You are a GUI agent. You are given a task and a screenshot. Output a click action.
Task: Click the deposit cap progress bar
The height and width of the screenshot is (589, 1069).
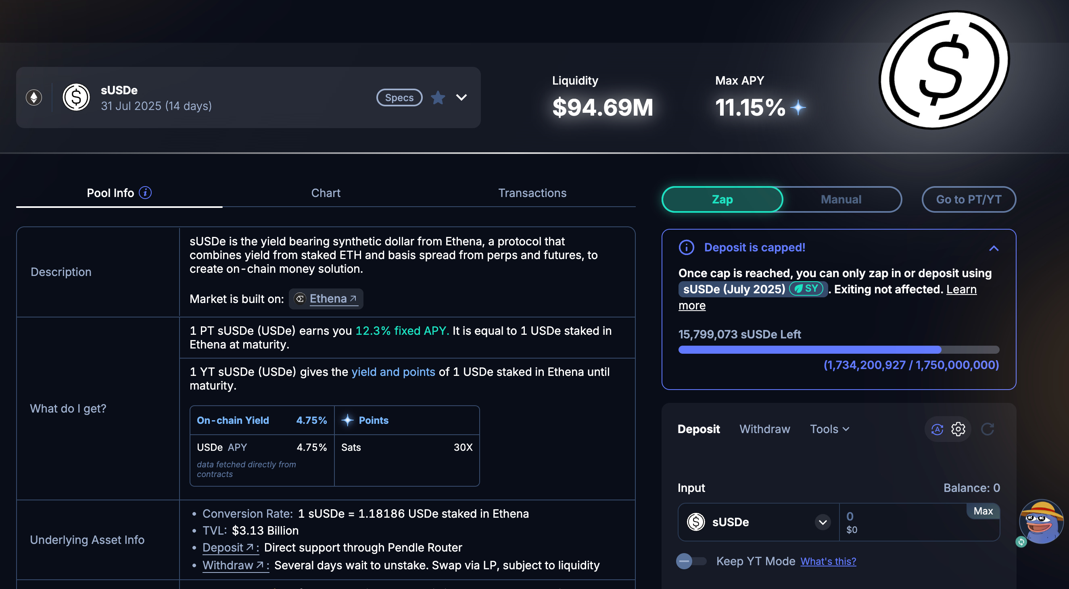[x=839, y=349]
